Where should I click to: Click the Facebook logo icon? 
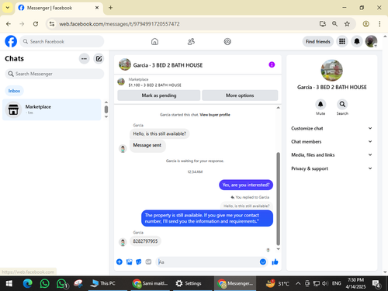coord(11,41)
